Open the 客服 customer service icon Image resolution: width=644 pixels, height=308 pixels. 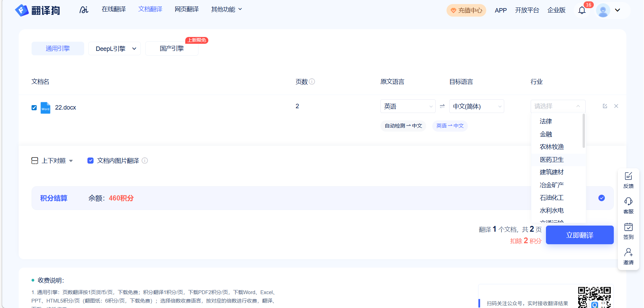coord(628,205)
